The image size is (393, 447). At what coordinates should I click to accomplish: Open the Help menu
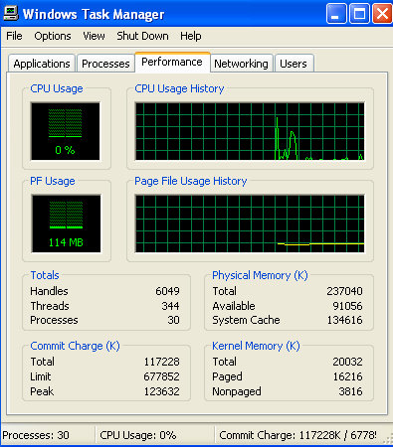[x=191, y=36]
